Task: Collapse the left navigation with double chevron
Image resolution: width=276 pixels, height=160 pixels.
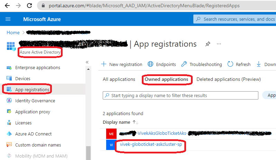Action: 87,62
